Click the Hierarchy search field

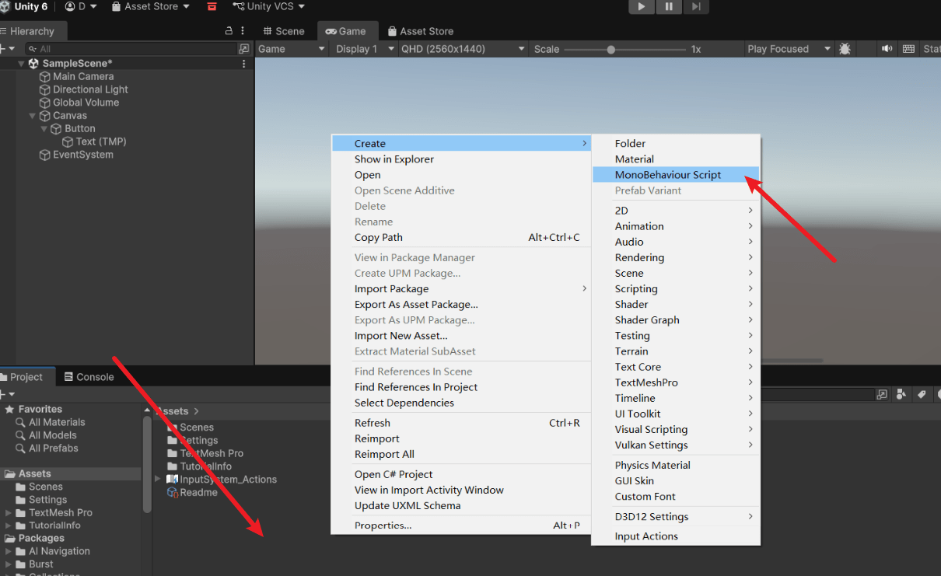click(x=132, y=48)
